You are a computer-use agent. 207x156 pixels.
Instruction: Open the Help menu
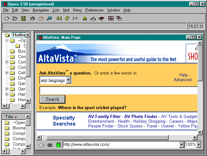tap(127, 10)
